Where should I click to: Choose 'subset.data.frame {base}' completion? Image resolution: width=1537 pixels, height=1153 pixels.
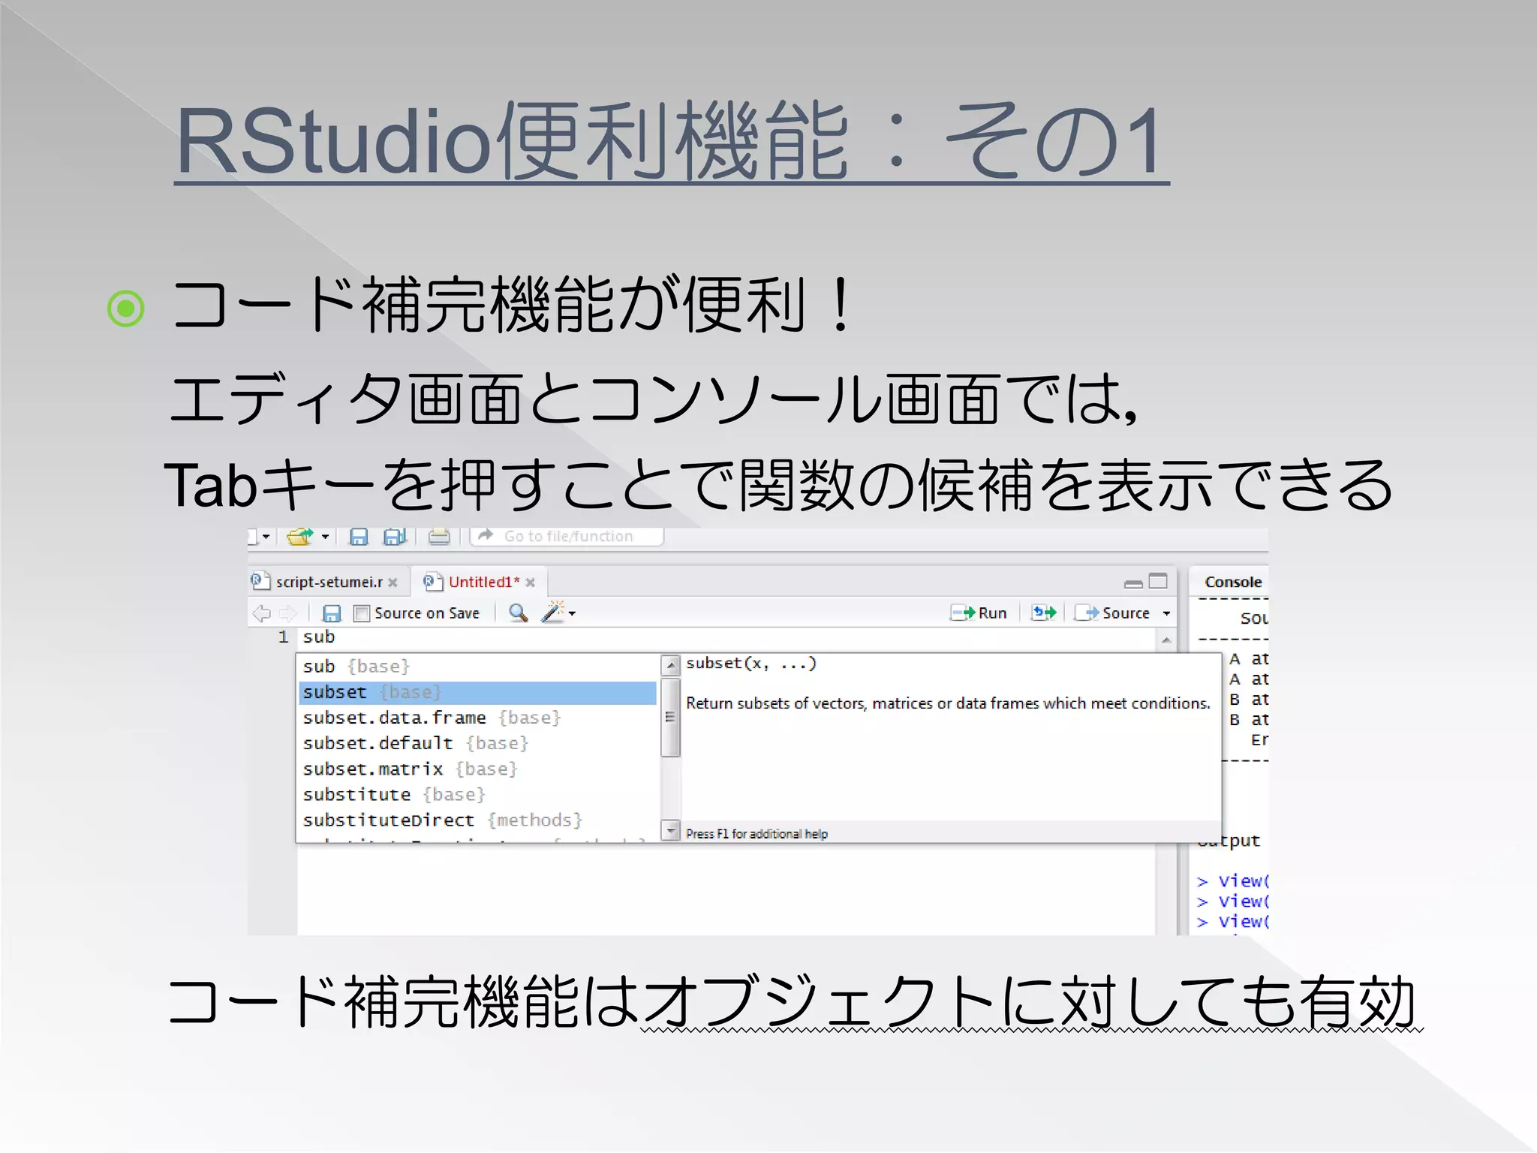pos(477,718)
